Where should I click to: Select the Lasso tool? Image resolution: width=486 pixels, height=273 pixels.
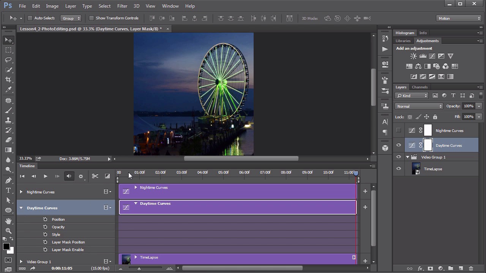click(8, 60)
